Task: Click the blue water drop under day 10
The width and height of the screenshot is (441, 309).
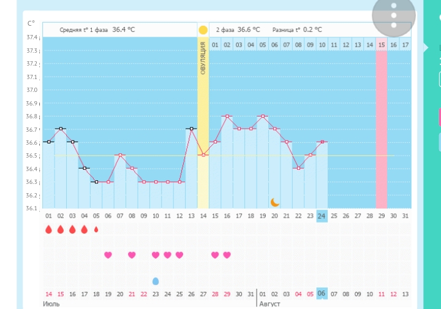Action: click(x=155, y=281)
